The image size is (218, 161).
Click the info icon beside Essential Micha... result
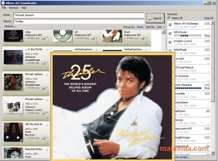pyautogui.click(x=47, y=150)
